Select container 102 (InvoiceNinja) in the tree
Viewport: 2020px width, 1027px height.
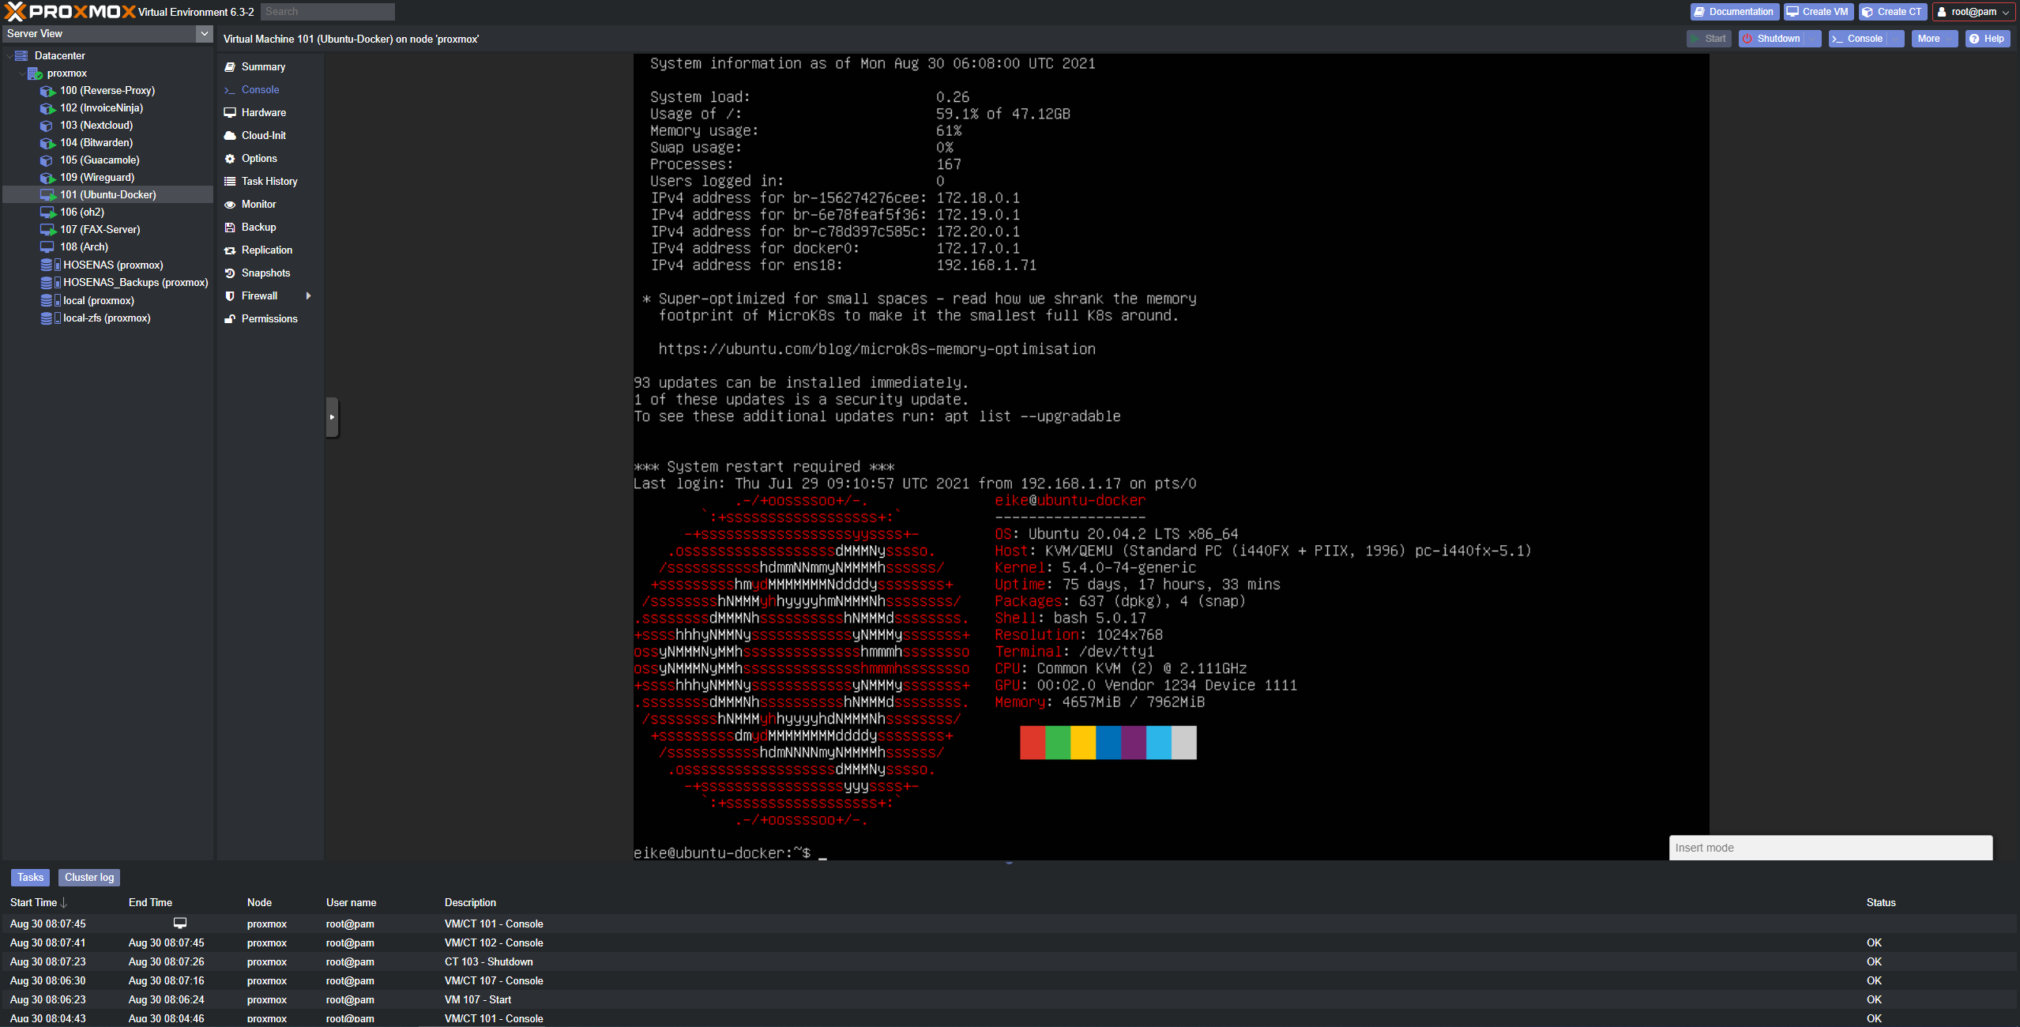click(x=101, y=107)
